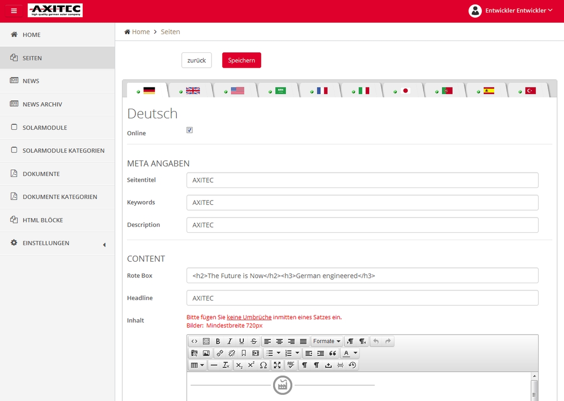This screenshot has width=564, height=401.
Task: Expand the bullet list style arrow
Action: tap(278, 353)
